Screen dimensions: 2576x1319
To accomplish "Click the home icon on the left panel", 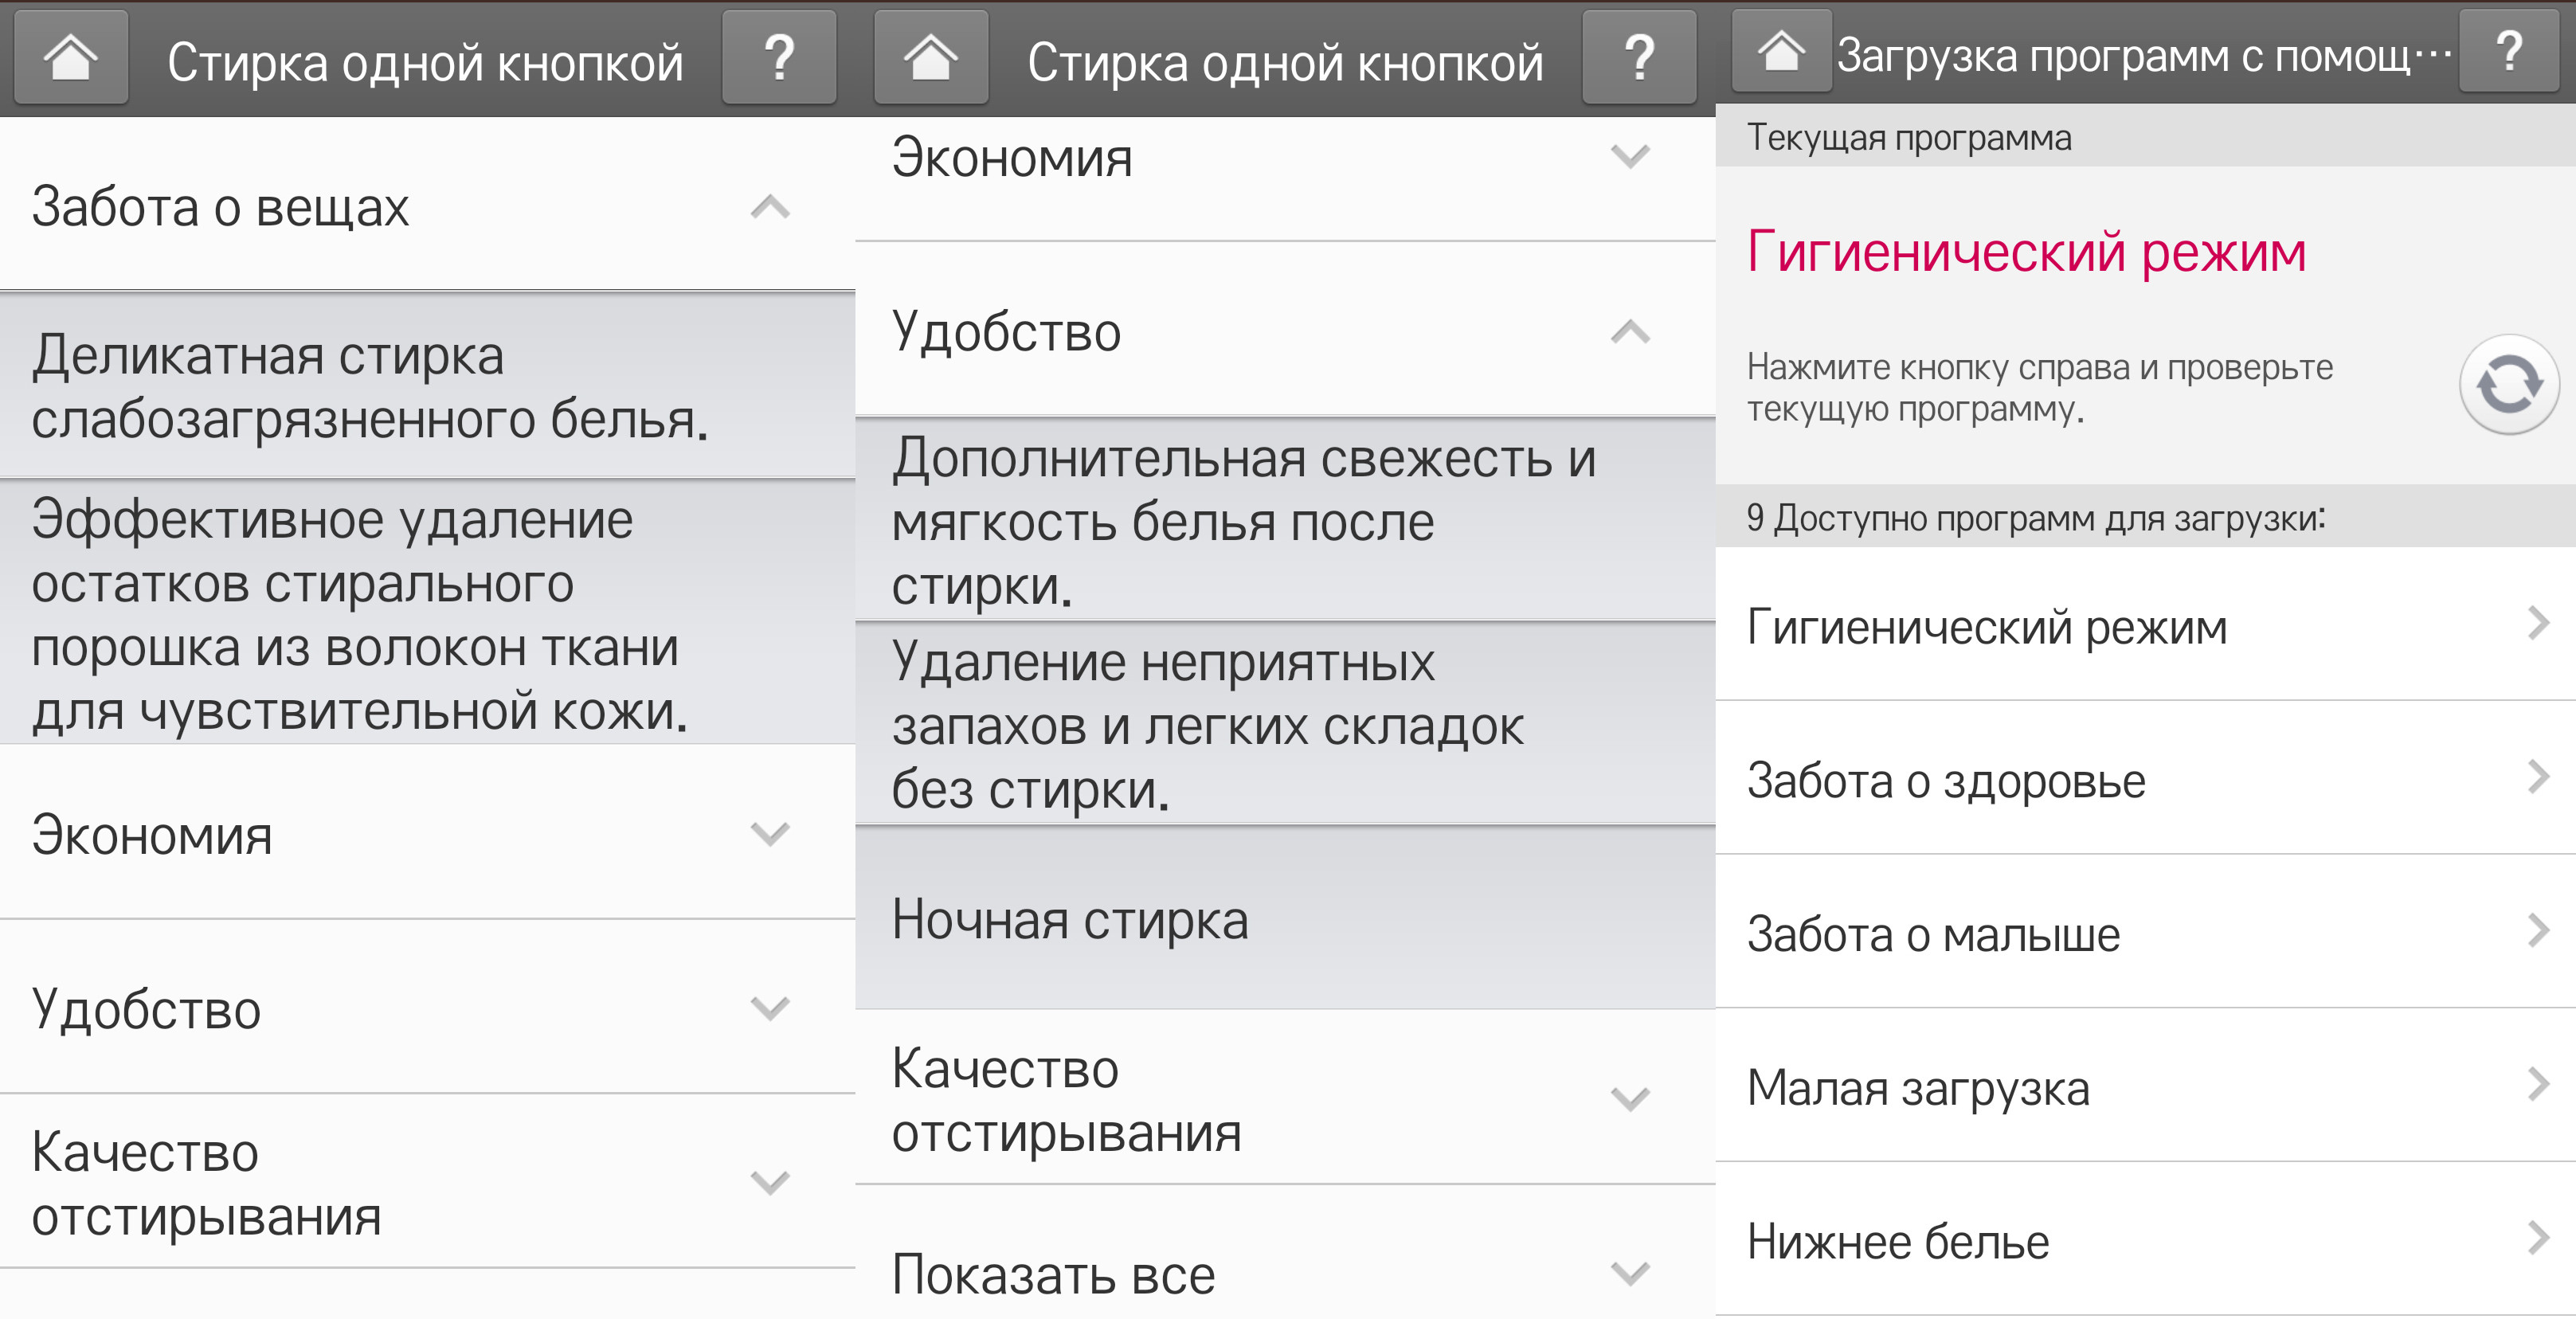I will [70, 57].
